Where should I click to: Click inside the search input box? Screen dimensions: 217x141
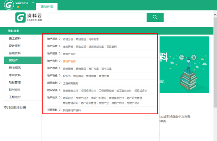pos(97,17)
